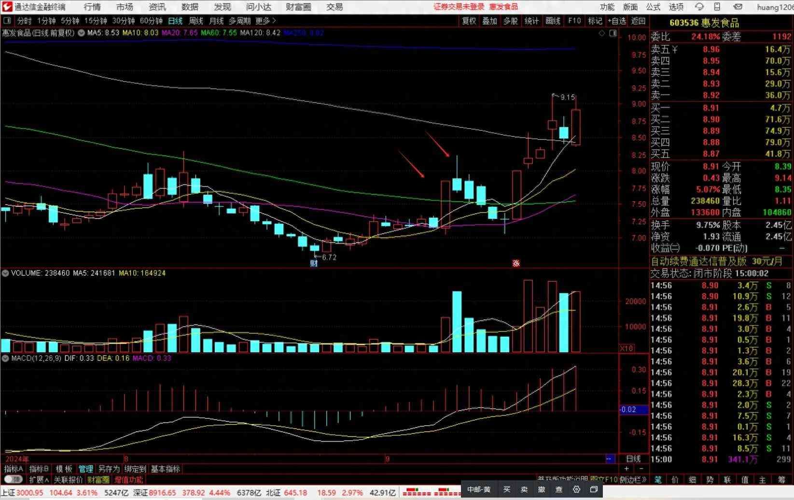Click the window restore icon in floating trade bar

click(594, 489)
